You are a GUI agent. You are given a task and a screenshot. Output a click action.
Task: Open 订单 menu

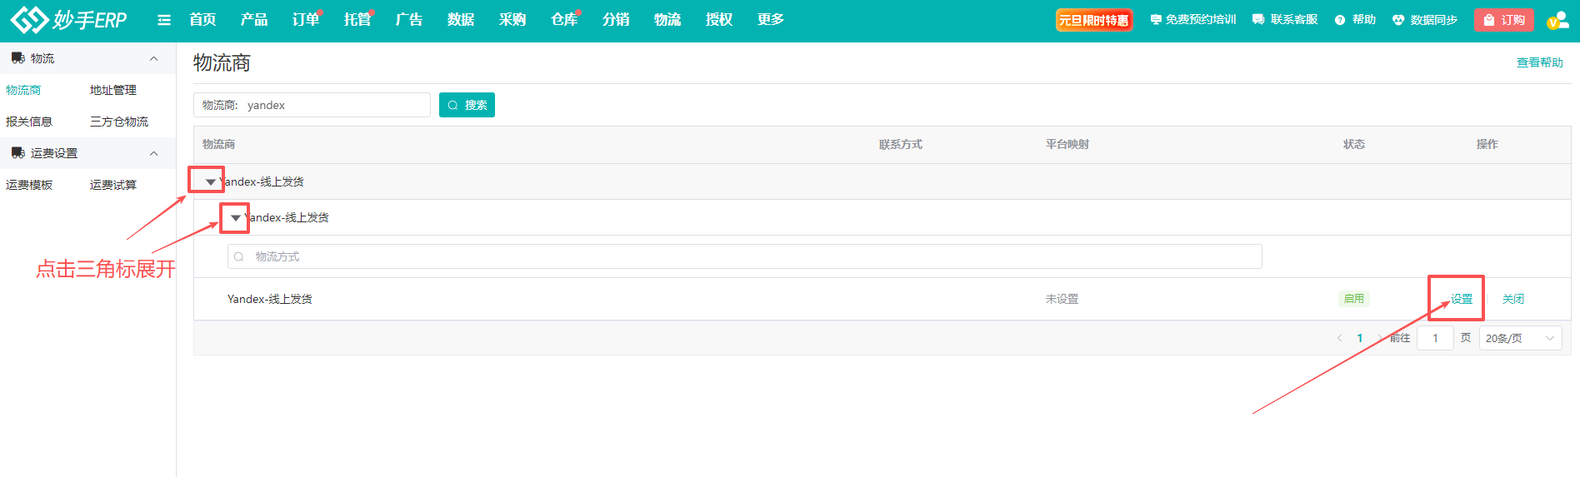pyautogui.click(x=306, y=19)
